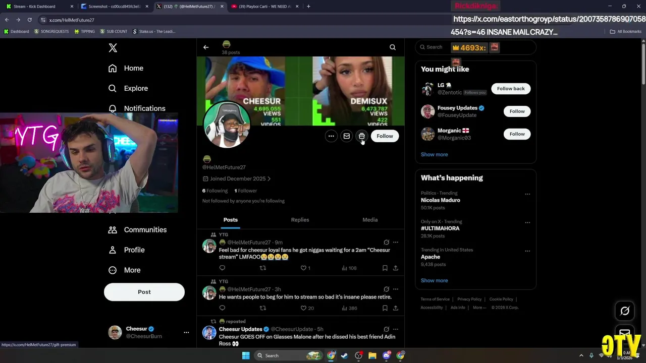Follow the HelMetFuture27 profile
The image size is (646, 363).
point(385,136)
